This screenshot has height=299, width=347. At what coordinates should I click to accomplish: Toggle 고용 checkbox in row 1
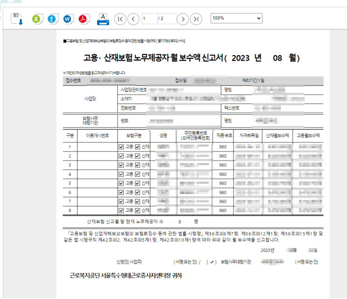[121, 147]
